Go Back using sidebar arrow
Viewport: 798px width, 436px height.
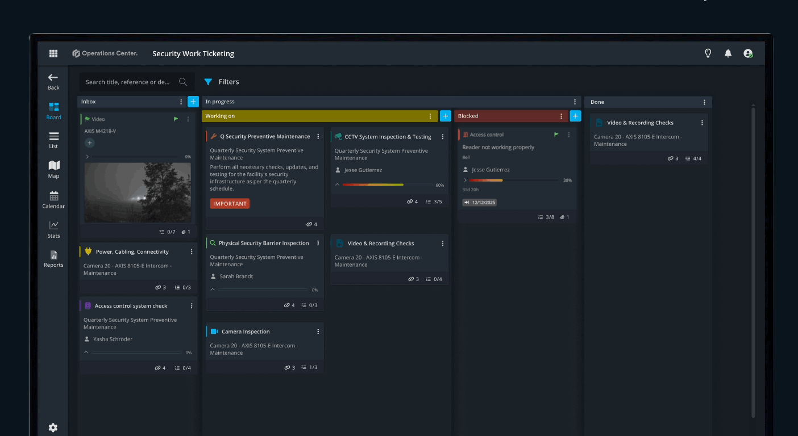coord(53,82)
